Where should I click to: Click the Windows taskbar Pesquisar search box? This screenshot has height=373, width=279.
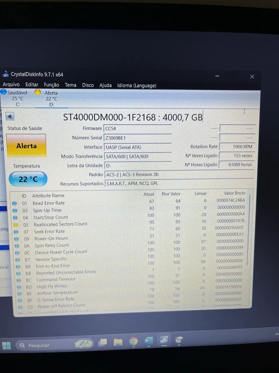coord(55,345)
